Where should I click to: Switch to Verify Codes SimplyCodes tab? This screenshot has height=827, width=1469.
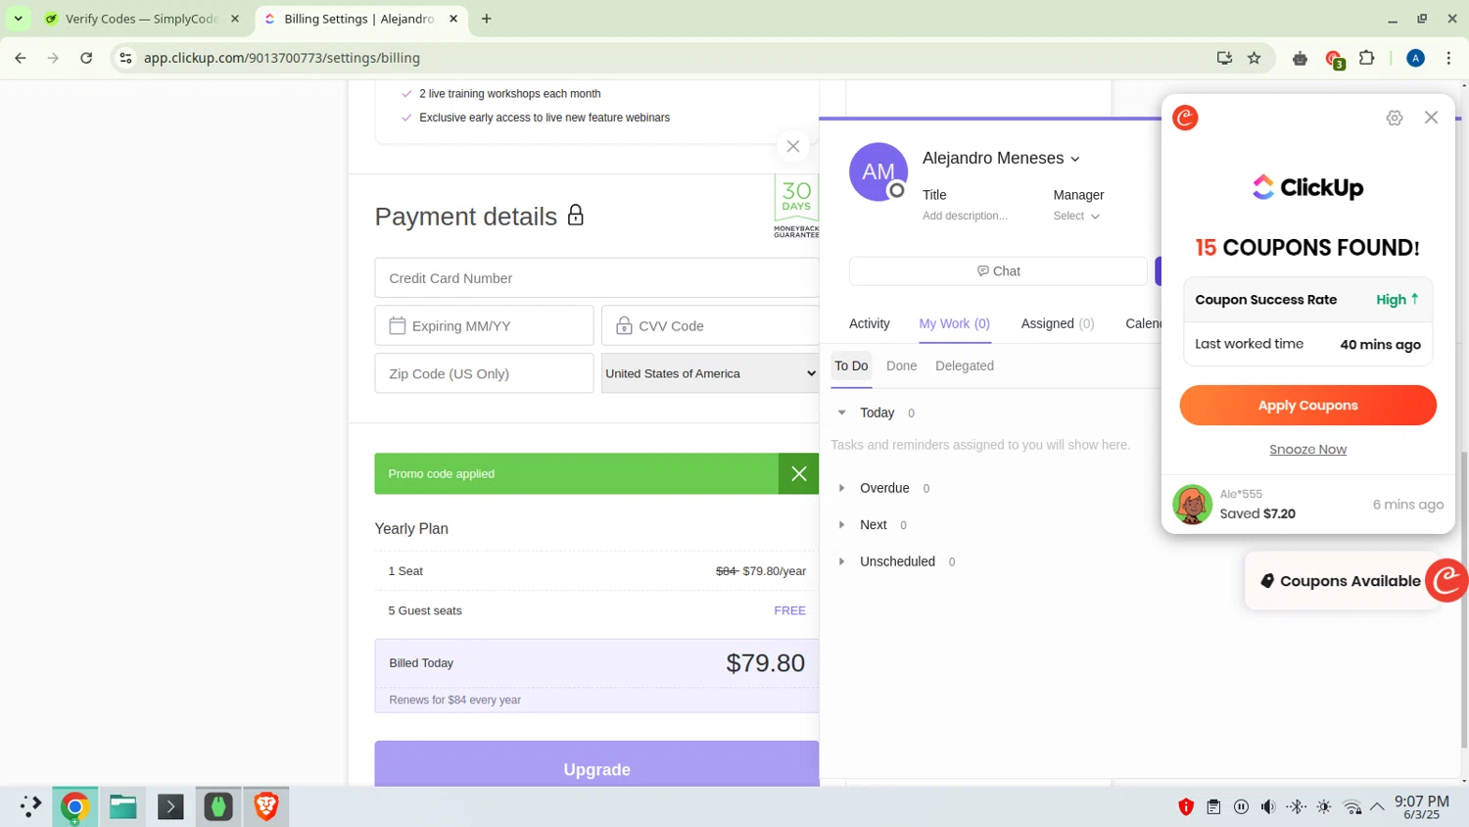tap(143, 19)
